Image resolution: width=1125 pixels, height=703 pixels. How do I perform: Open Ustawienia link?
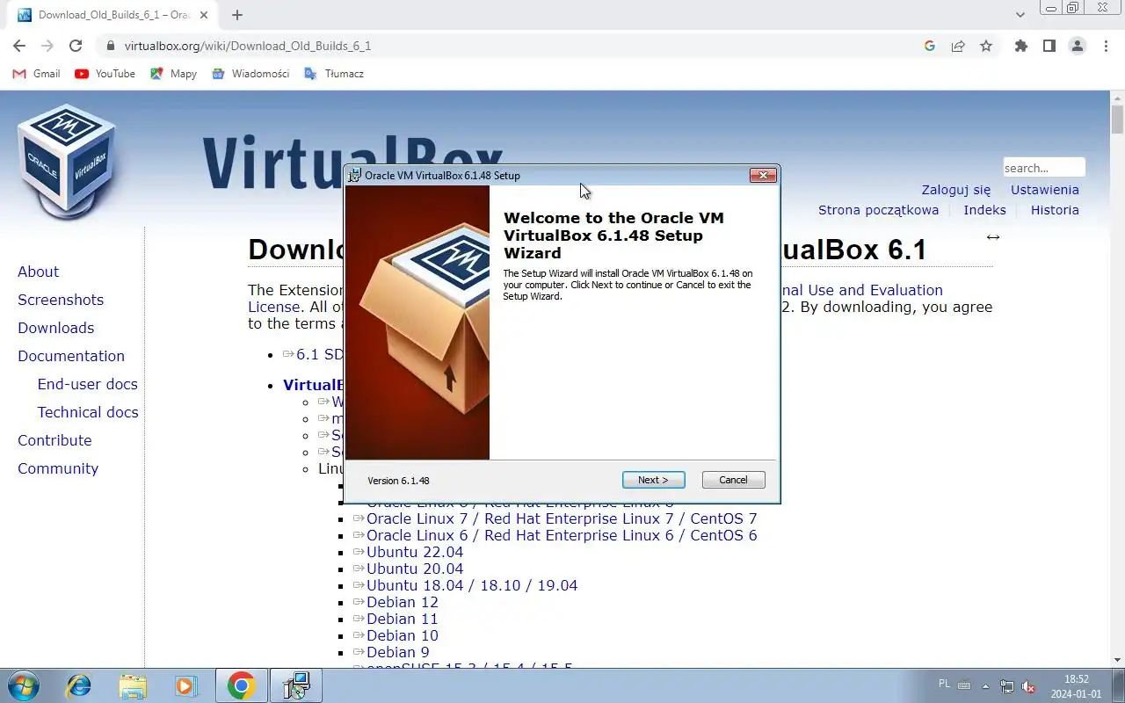[x=1044, y=190]
